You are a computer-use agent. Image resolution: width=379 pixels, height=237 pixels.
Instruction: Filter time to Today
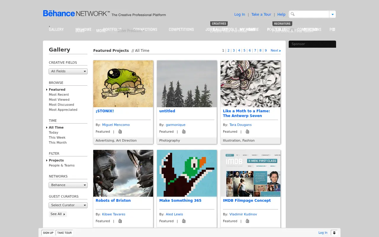click(54, 132)
